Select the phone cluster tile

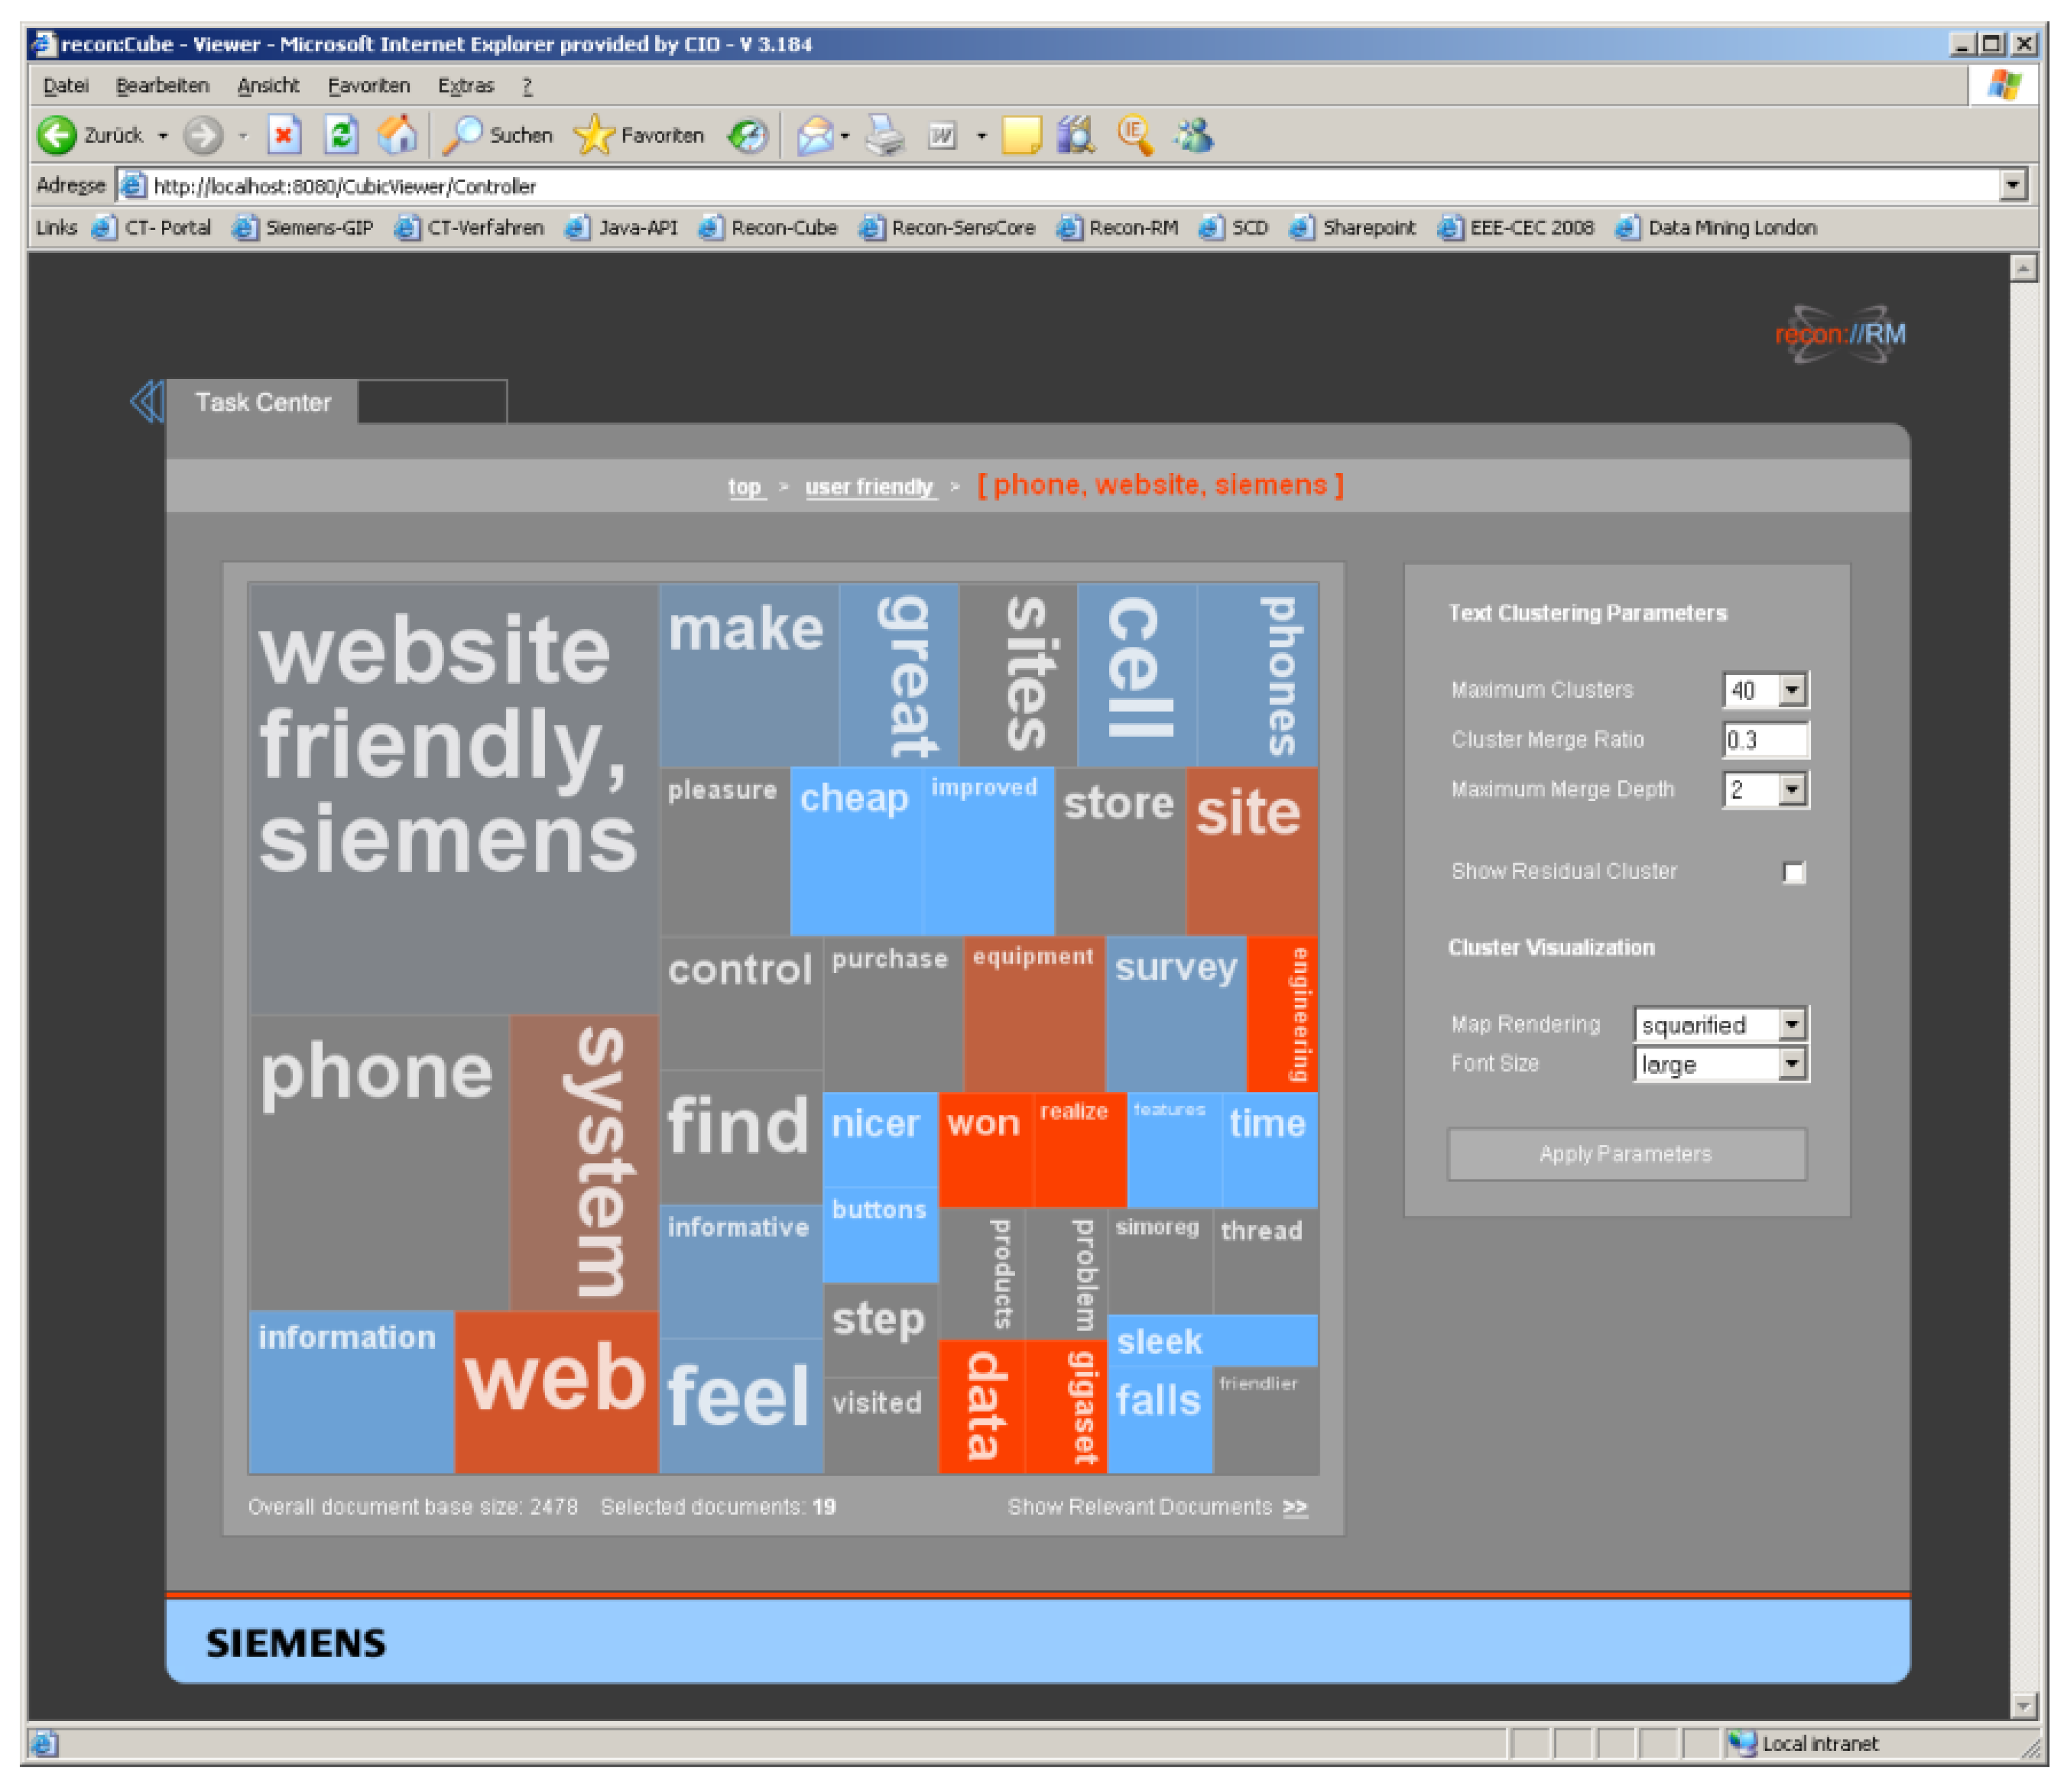(x=380, y=1162)
